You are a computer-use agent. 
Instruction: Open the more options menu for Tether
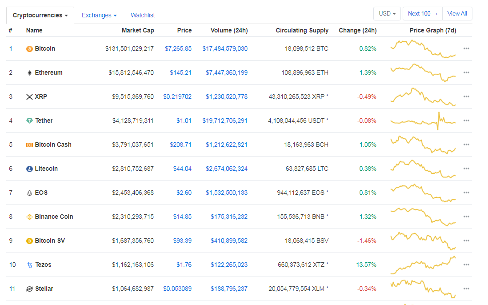tap(466, 120)
